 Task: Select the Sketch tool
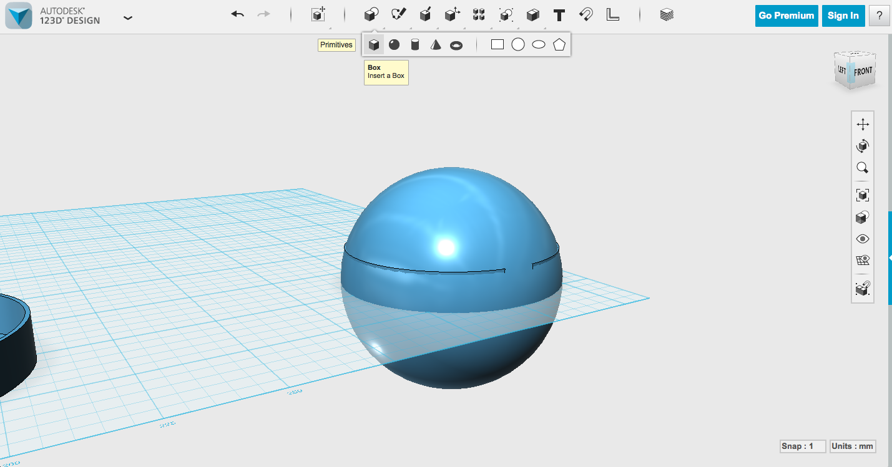click(399, 14)
